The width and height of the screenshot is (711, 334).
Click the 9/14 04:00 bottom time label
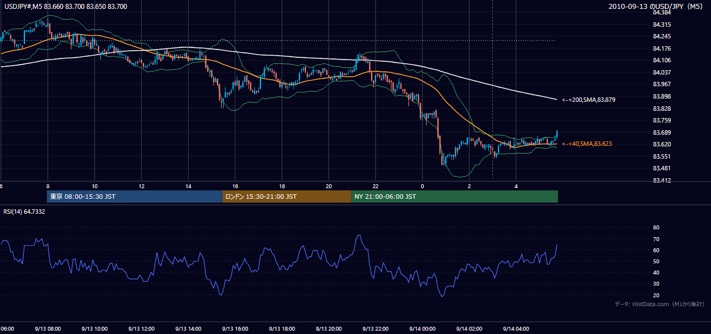(x=516, y=328)
